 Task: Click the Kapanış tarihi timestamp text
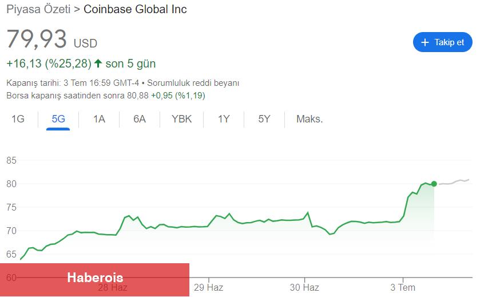(x=73, y=83)
